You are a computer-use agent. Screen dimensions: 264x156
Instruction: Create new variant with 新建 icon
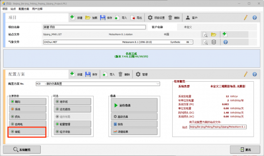tap(72, 74)
